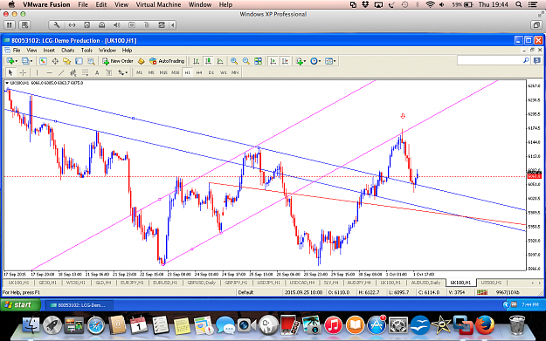Open the Templates dropdown
546x341 pixels.
tap(330, 61)
